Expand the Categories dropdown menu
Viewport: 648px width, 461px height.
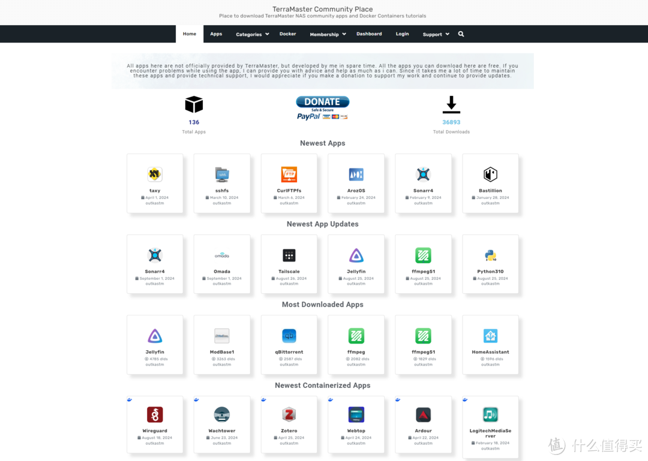(x=253, y=34)
